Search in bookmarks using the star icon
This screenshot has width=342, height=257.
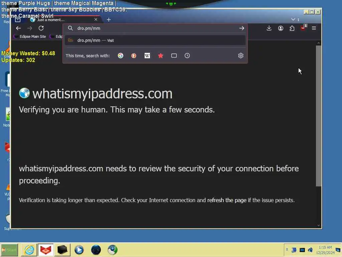(x=161, y=56)
